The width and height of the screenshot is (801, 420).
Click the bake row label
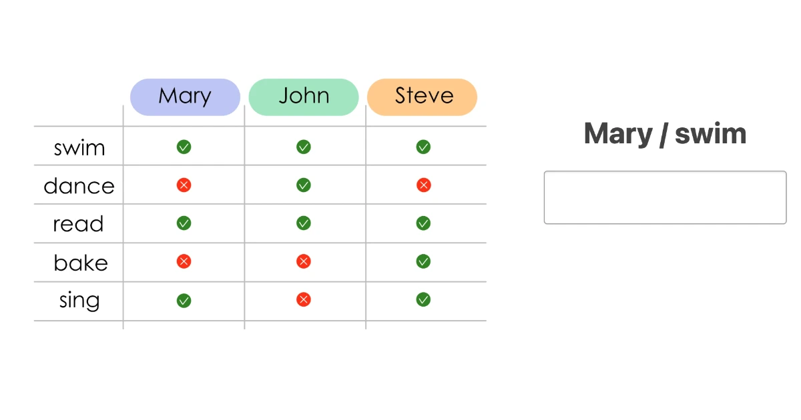(x=80, y=263)
